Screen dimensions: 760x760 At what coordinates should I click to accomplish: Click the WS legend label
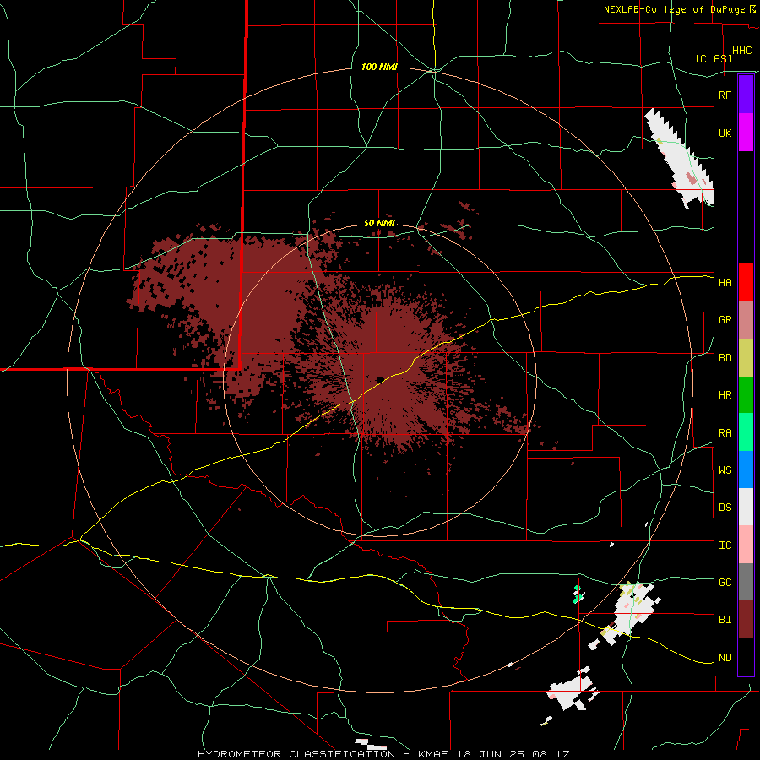725,470
